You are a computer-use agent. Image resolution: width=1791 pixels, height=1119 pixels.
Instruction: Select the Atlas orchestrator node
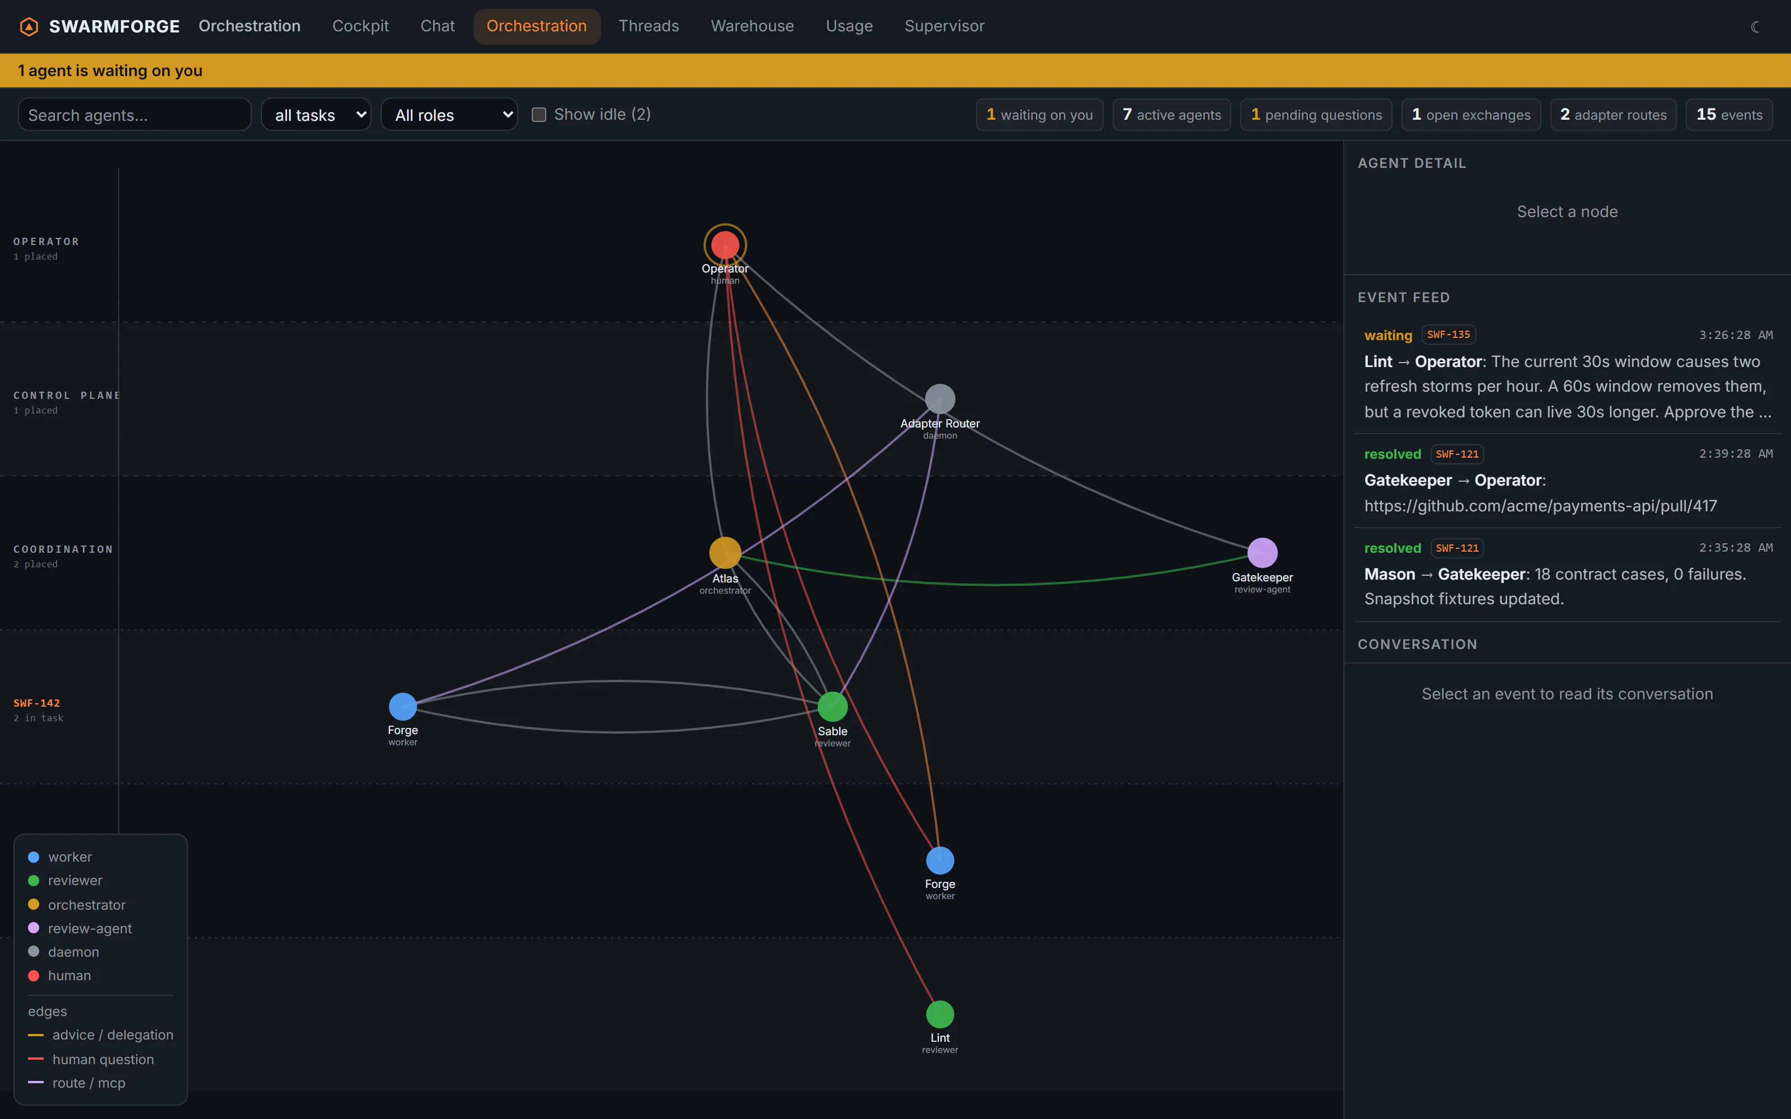click(725, 553)
